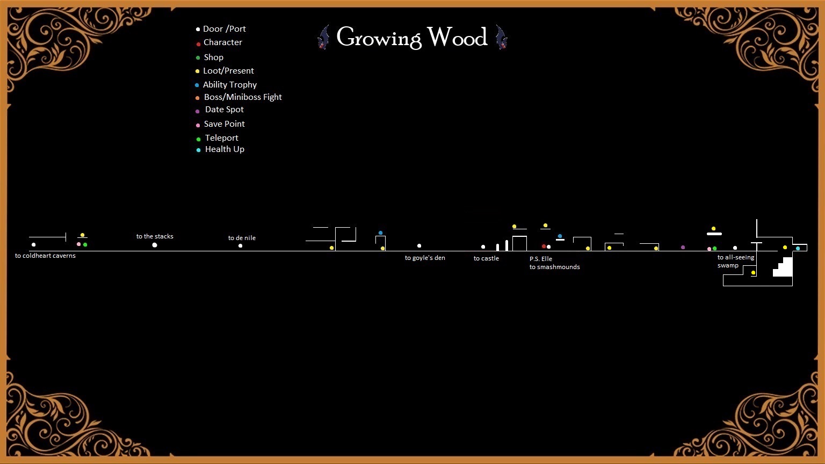
Task: Click the white door marker for coldheart caverns
Action: coord(33,245)
